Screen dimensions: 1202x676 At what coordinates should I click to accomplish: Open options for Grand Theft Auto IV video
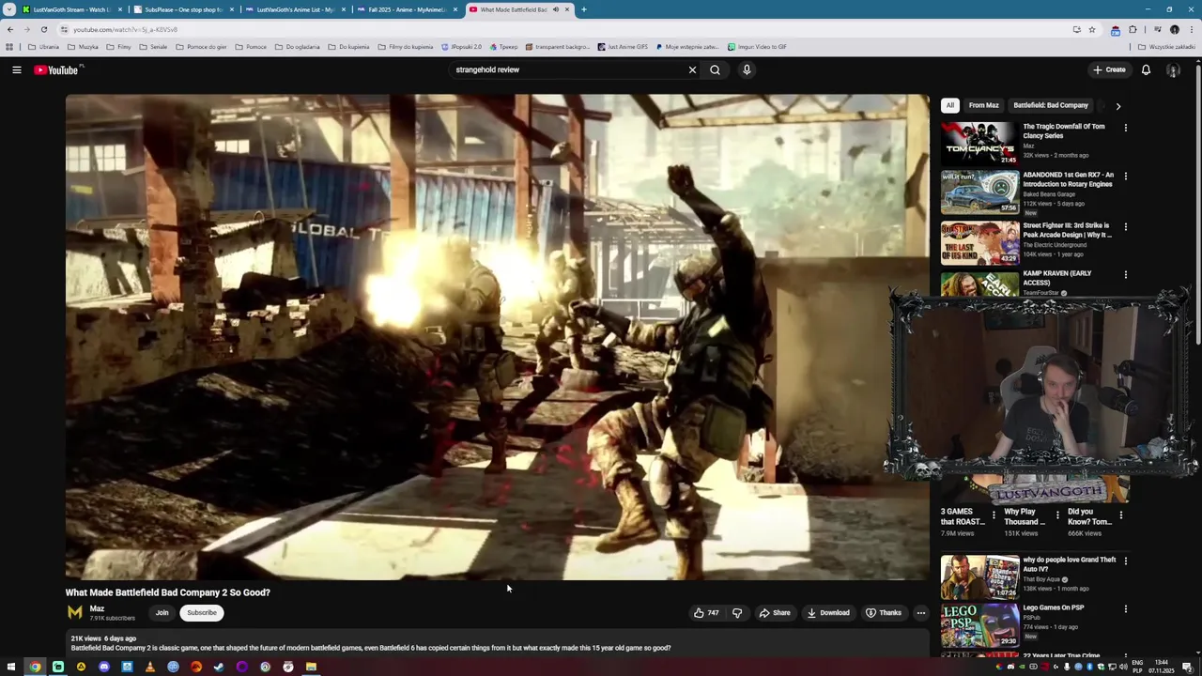1125,561
